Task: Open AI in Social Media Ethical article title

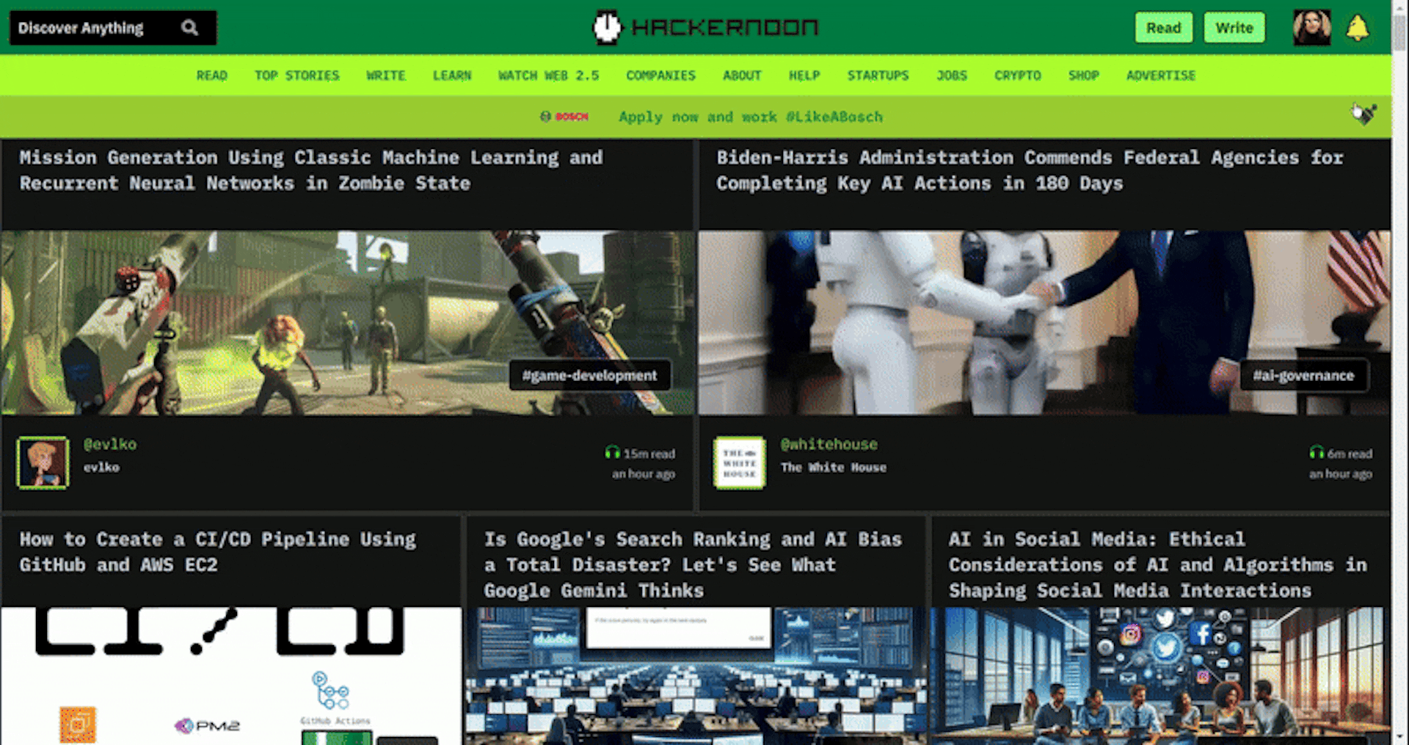Action: tap(1157, 564)
